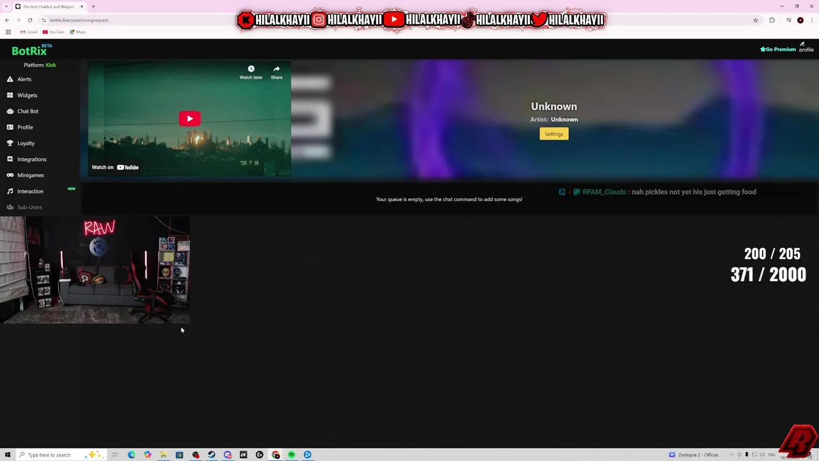Close the BotRix browser tab
Image resolution: width=819 pixels, height=461 pixels.
(82, 6)
